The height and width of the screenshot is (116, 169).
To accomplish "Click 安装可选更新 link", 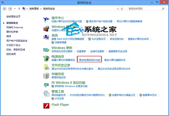I will (x=97, y=51).
